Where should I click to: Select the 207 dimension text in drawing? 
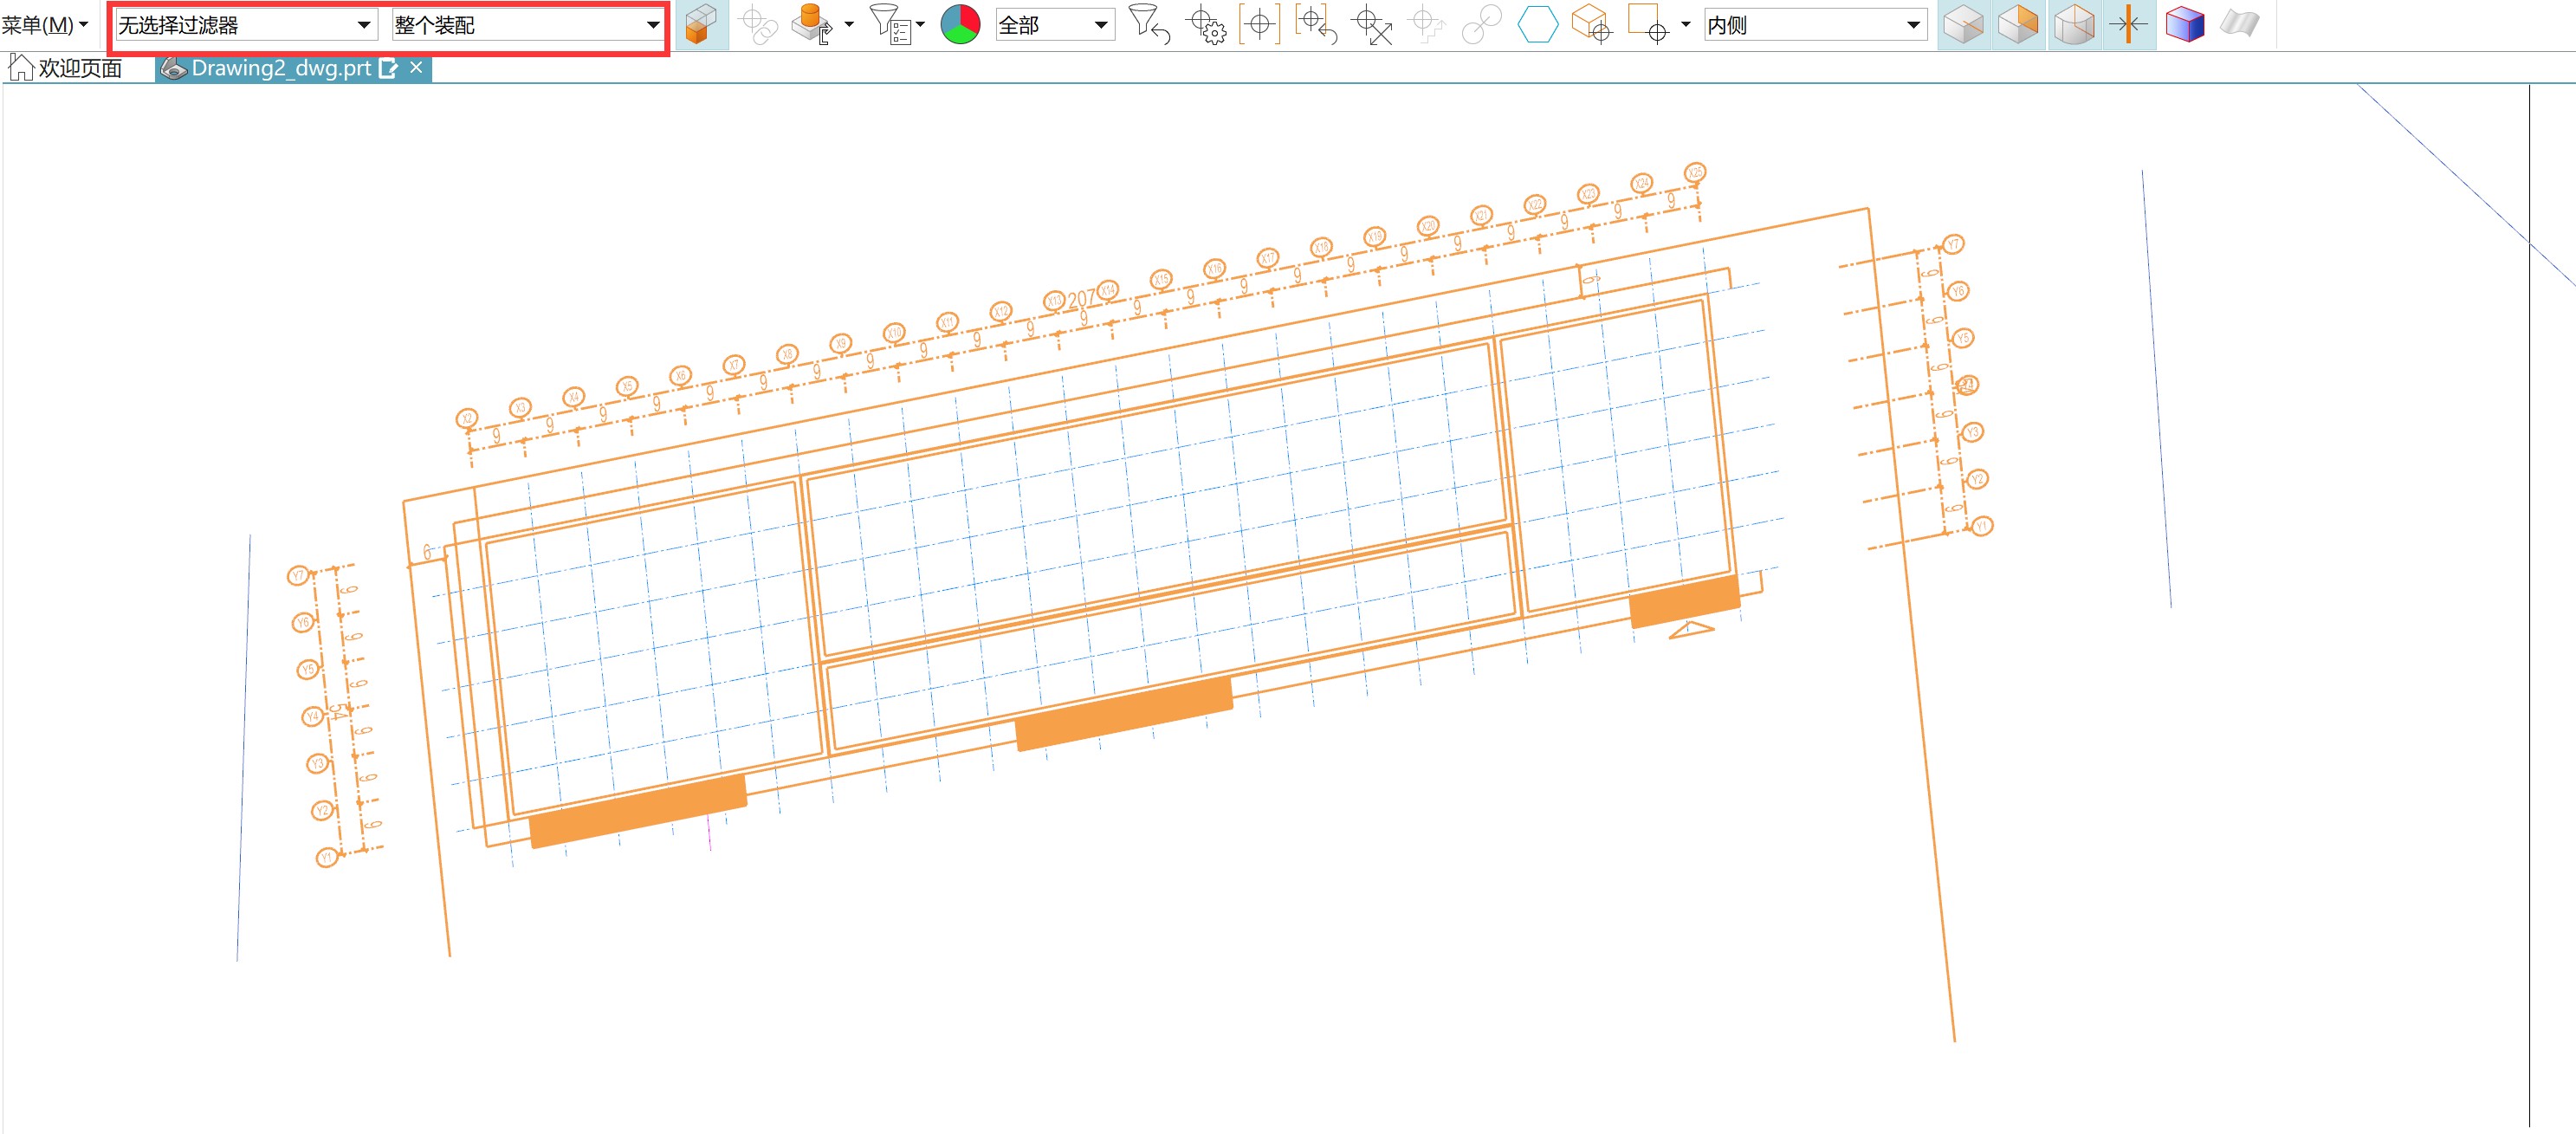[1081, 299]
